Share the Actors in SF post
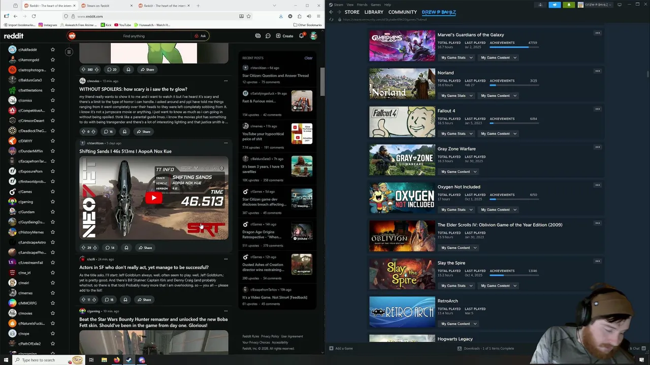The width and height of the screenshot is (650, 365). coord(145,300)
